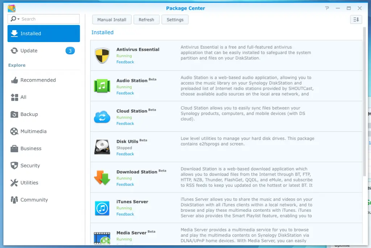Open the search options dropdown magnifier
The width and height of the screenshot is (371, 248).
pos(14,19)
